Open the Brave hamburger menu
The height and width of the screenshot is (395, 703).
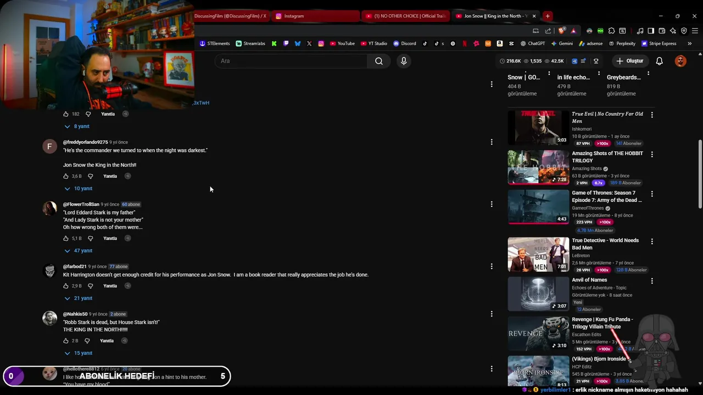(x=695, y=31)
